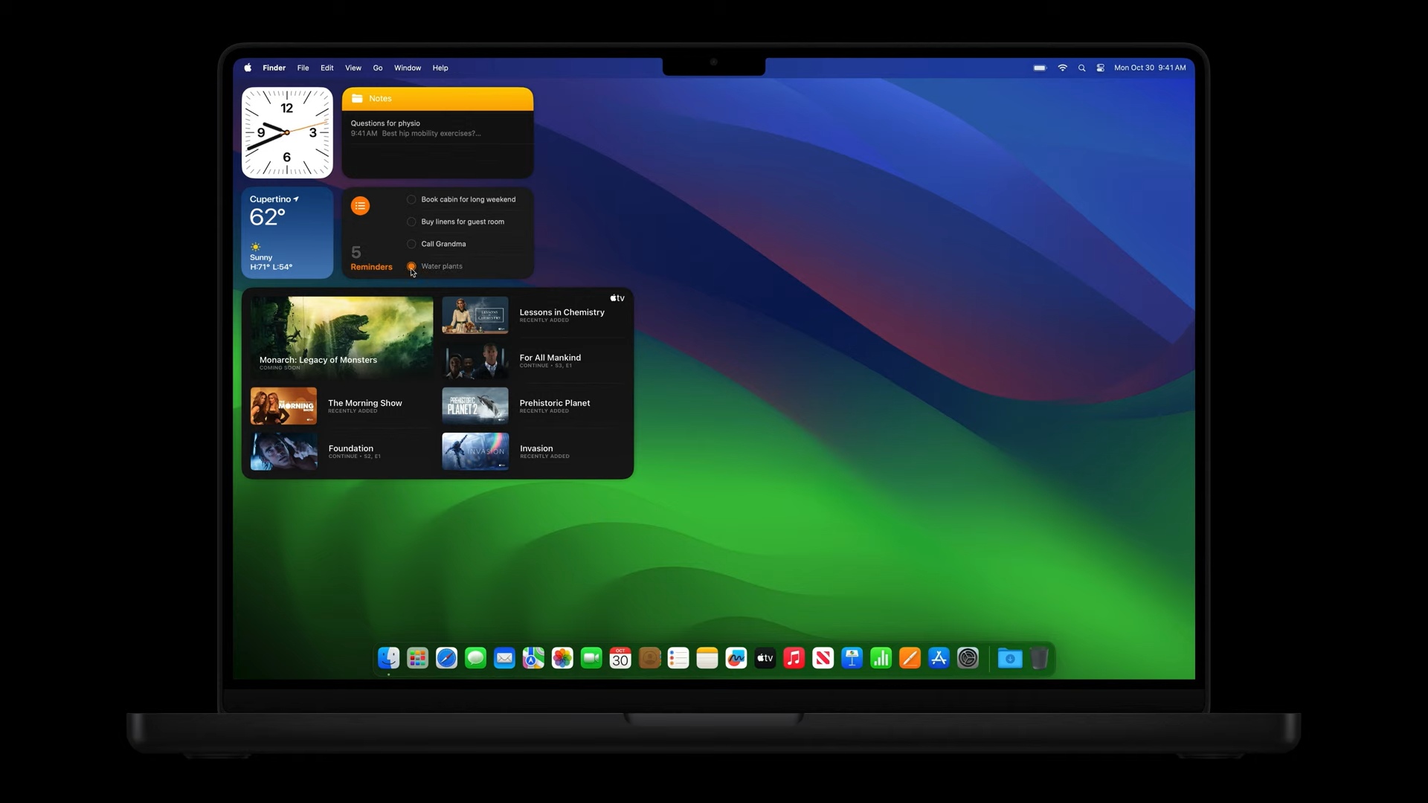
Task: Open Monarch: Legacy of Monsters thumbnail
Action: coord(342,338)
